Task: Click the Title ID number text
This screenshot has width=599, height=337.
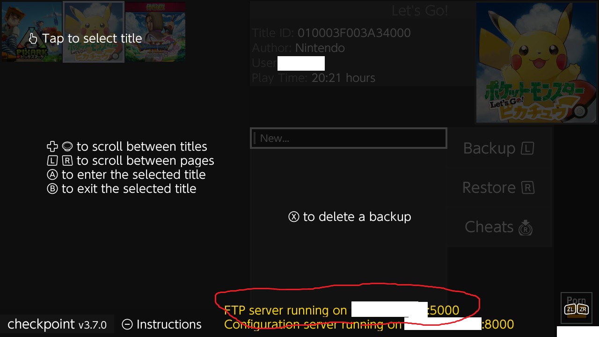Action: click(x=354, y=33)
